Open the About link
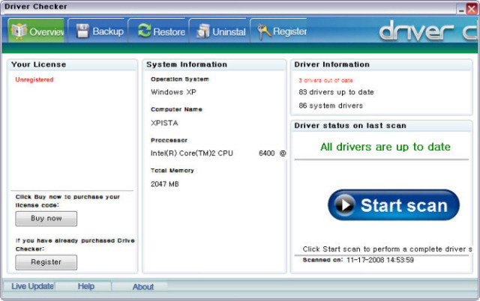 [143, 287]
